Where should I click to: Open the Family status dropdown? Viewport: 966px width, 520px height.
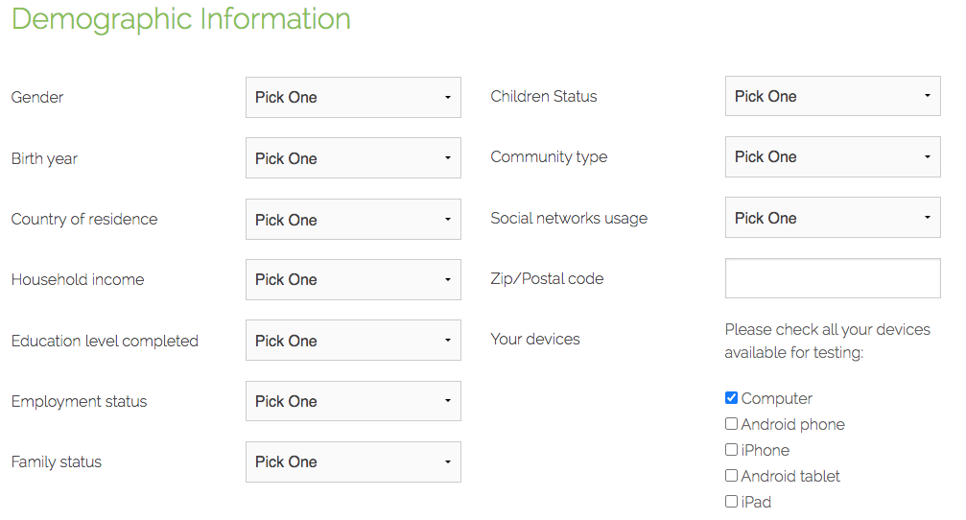pos(352,461)
